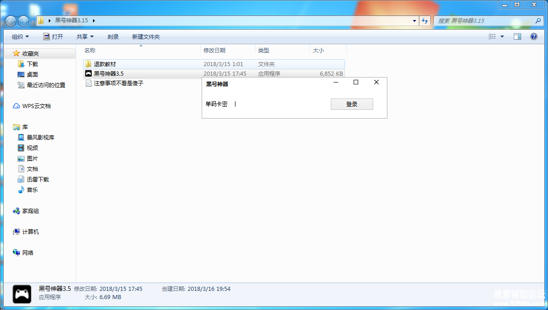This screenshot has height=310, width=548.
Task: Click 新建文件夹 in the toolbar
Action: pos(146,36)
